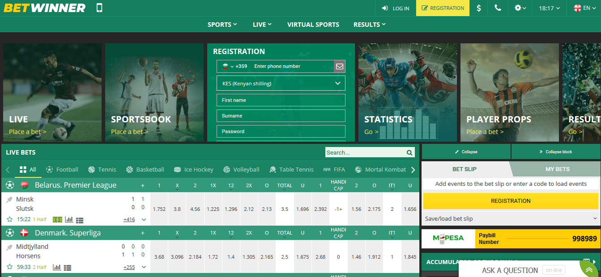
Task: Click the Collapse button
Action: coord(466,152)
